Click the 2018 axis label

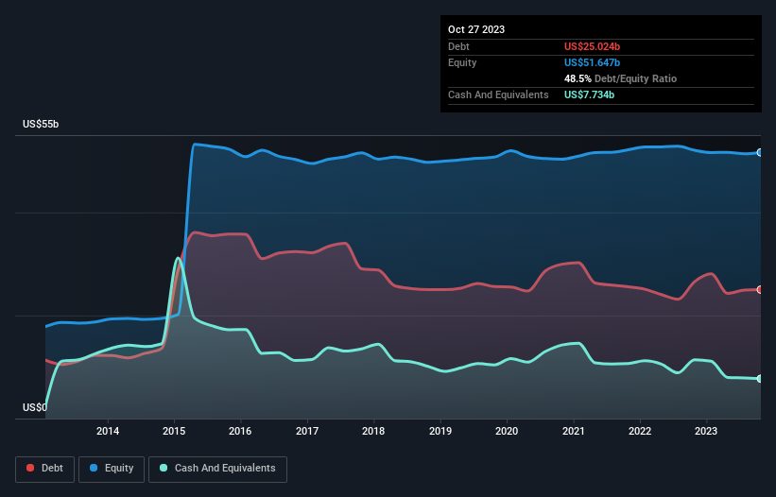click(x=373, y=431)
